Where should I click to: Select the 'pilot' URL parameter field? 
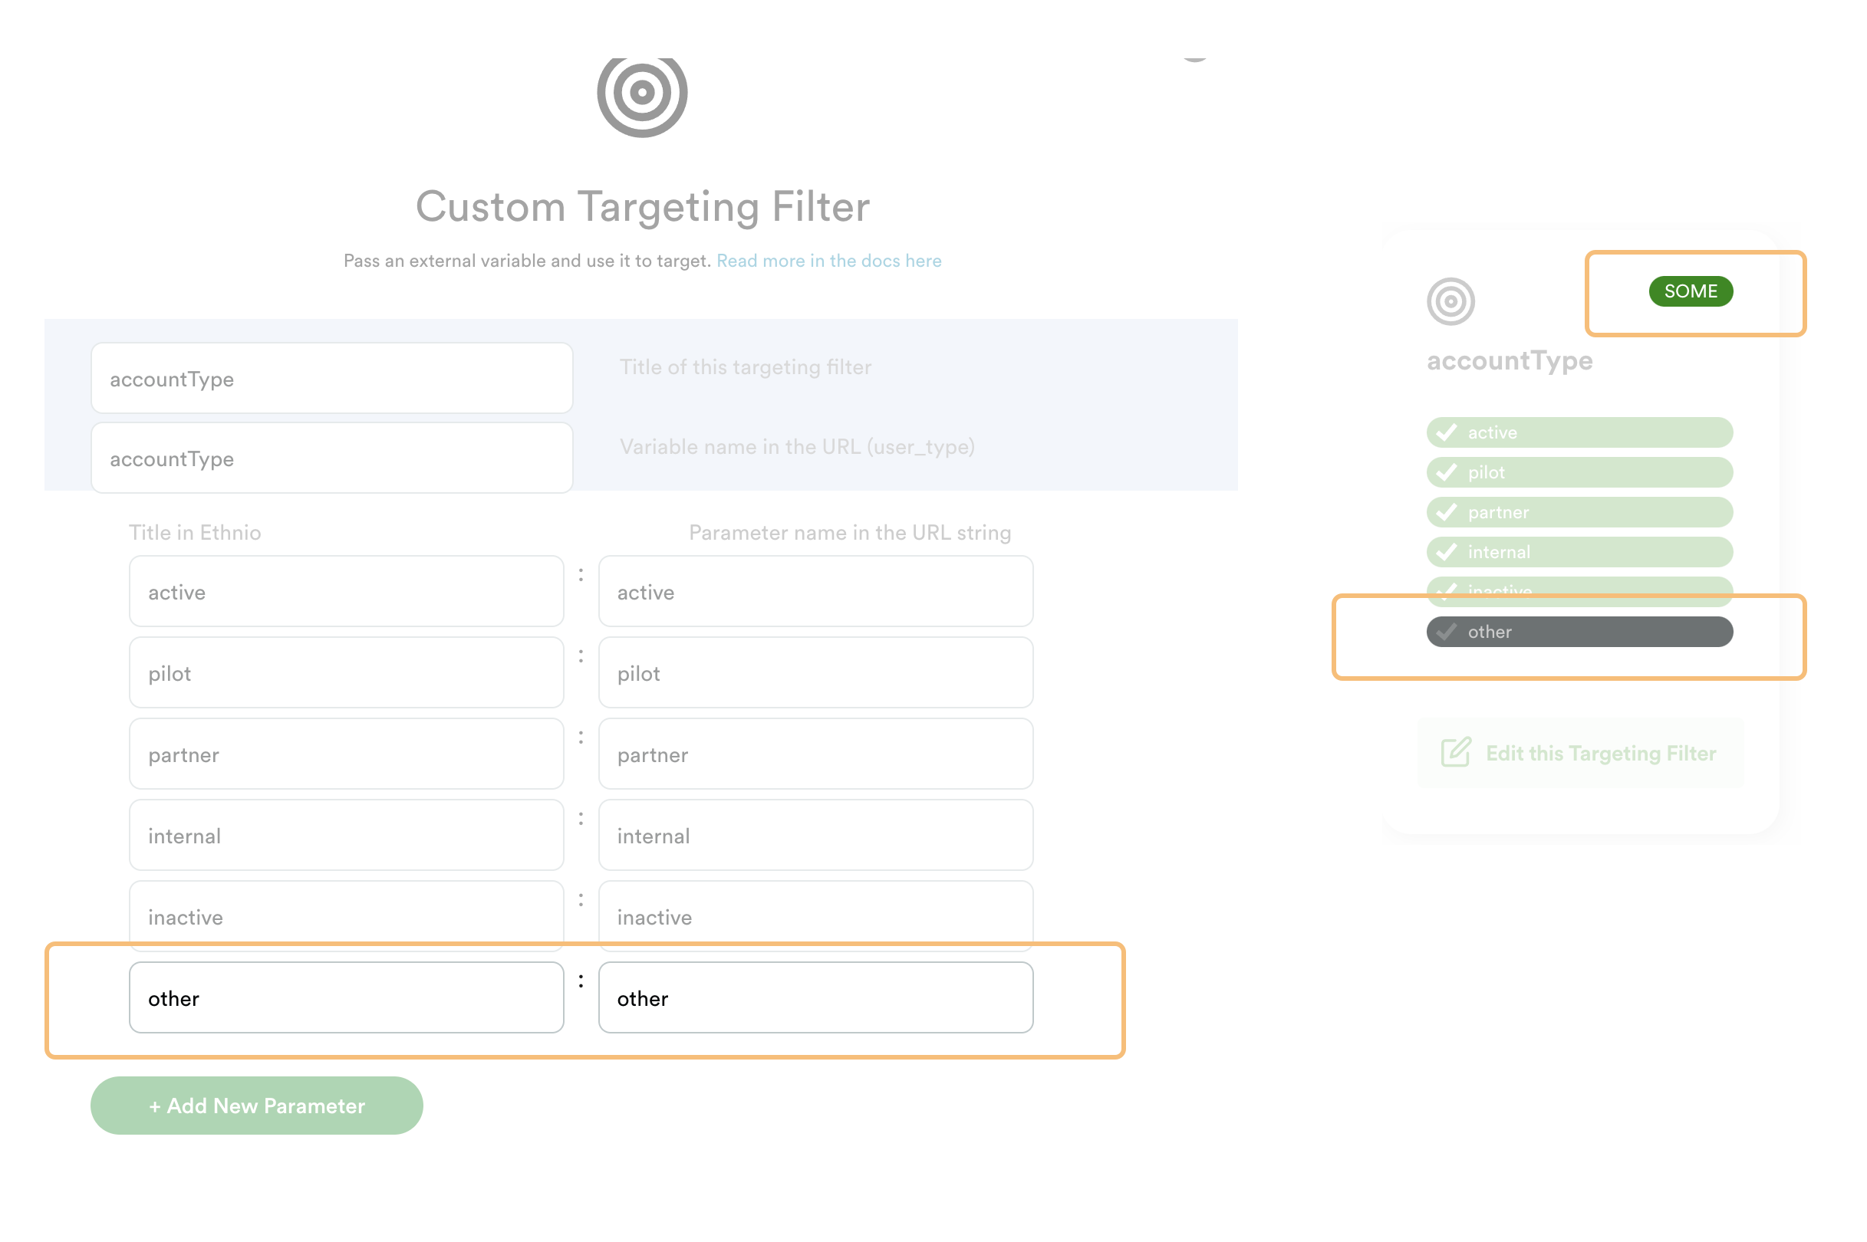pyautogui.click(x=815, y=672)
